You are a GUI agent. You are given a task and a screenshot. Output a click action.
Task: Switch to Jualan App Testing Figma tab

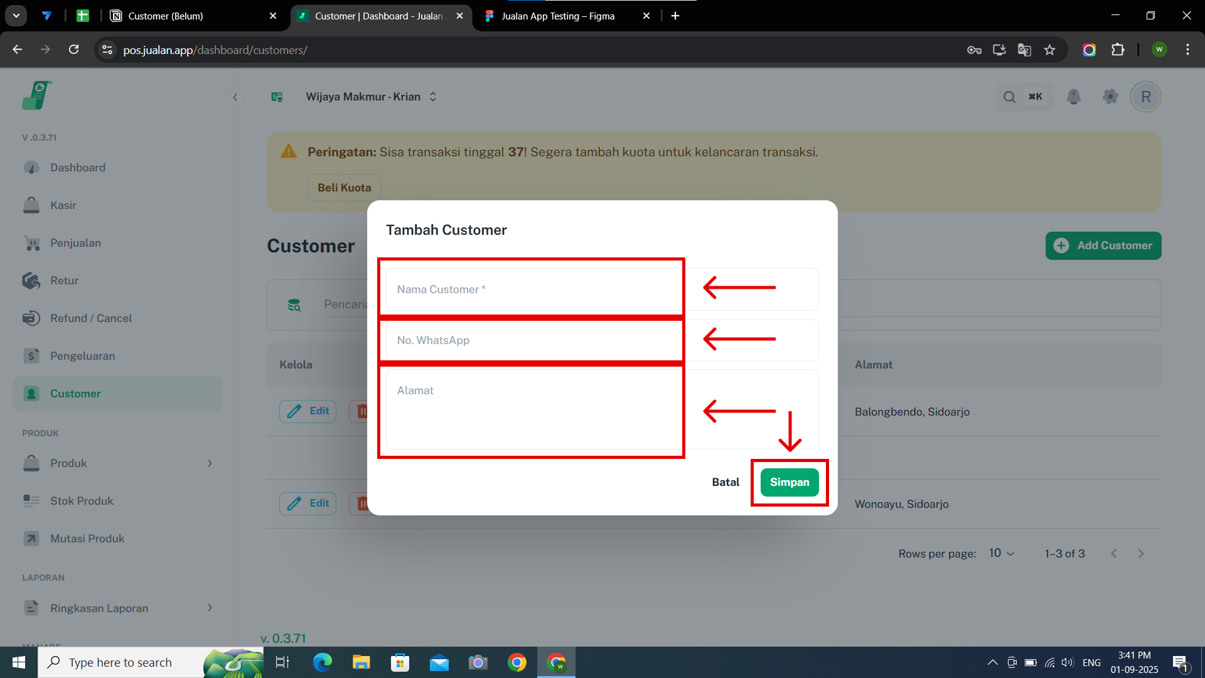(x=558, y=16)
